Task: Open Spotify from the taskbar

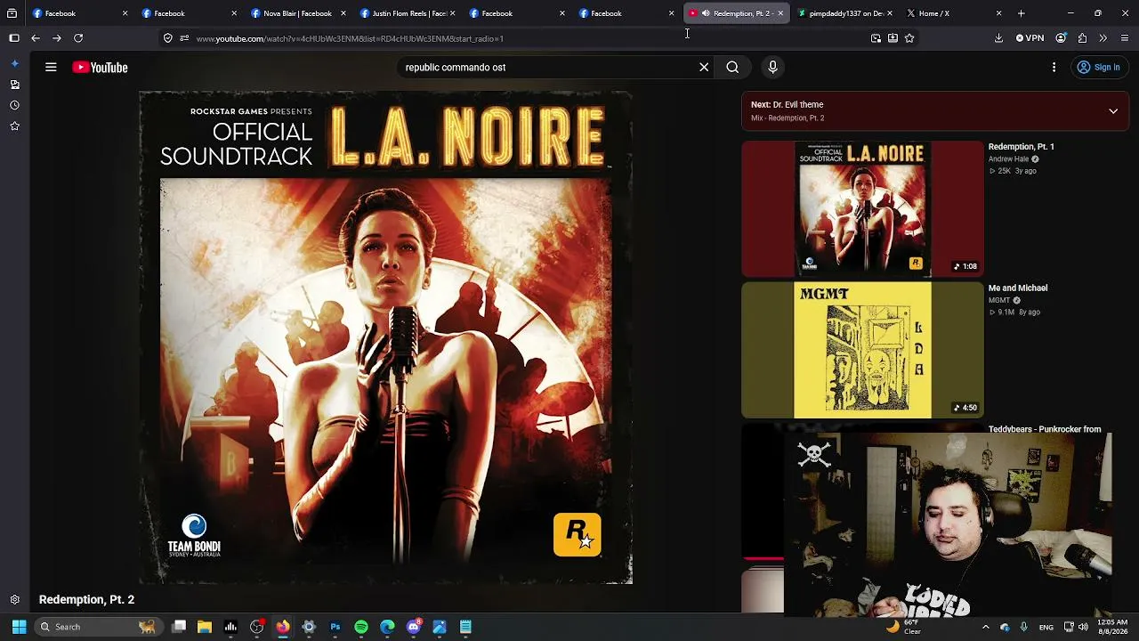Action: (x=361, y=627)
